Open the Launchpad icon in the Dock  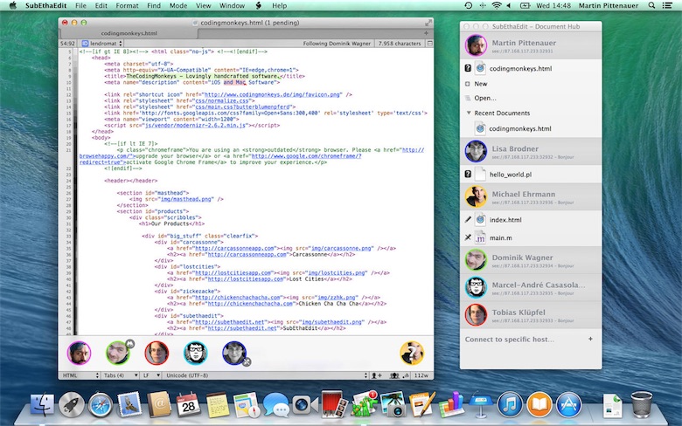pos(71,404)
